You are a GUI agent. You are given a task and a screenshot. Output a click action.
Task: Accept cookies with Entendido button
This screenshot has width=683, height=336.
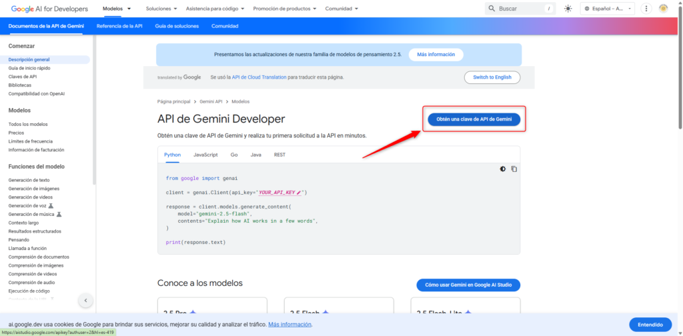pos(650,325)
